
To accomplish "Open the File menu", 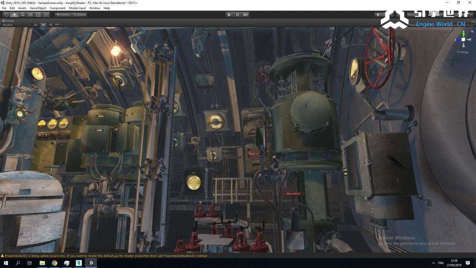I will coord(4,8).
